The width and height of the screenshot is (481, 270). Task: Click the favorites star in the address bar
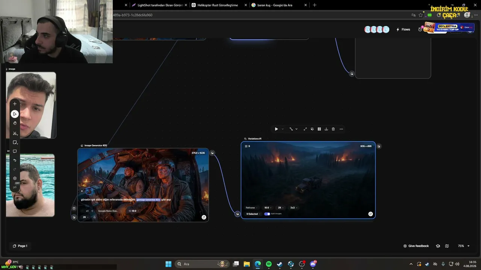pyautogui.click(x=420, y=15)
